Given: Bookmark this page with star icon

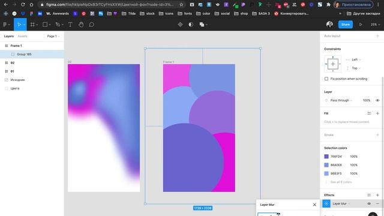Looking at the screenshot, I should pyautogui.click(x=181, y=4).
